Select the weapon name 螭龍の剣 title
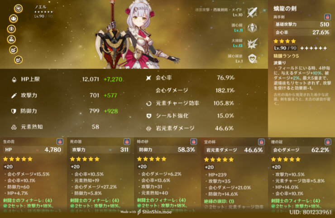The height and width of the screenshot is (218, 335). point(285,9)
